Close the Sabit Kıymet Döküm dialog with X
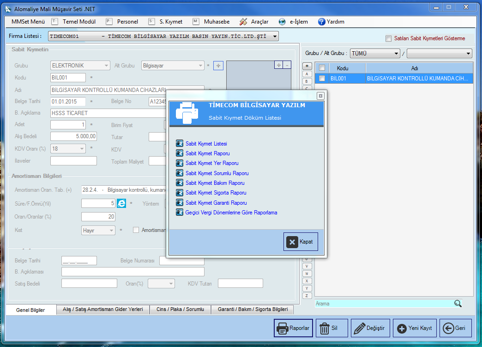The height and width of the screenshot is (347, 482). point(320,96)
